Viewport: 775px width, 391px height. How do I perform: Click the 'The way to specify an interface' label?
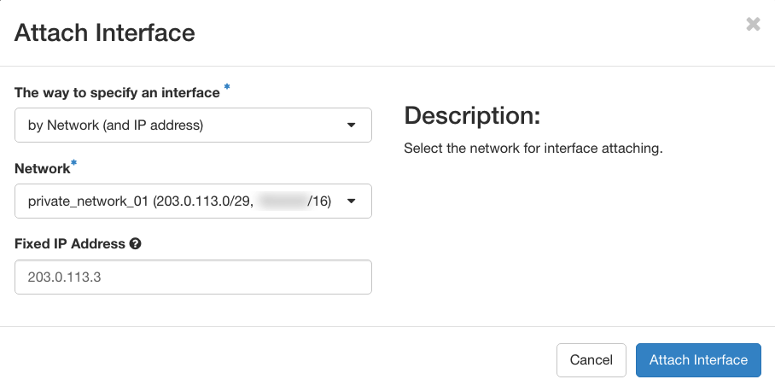pos(117,93)
